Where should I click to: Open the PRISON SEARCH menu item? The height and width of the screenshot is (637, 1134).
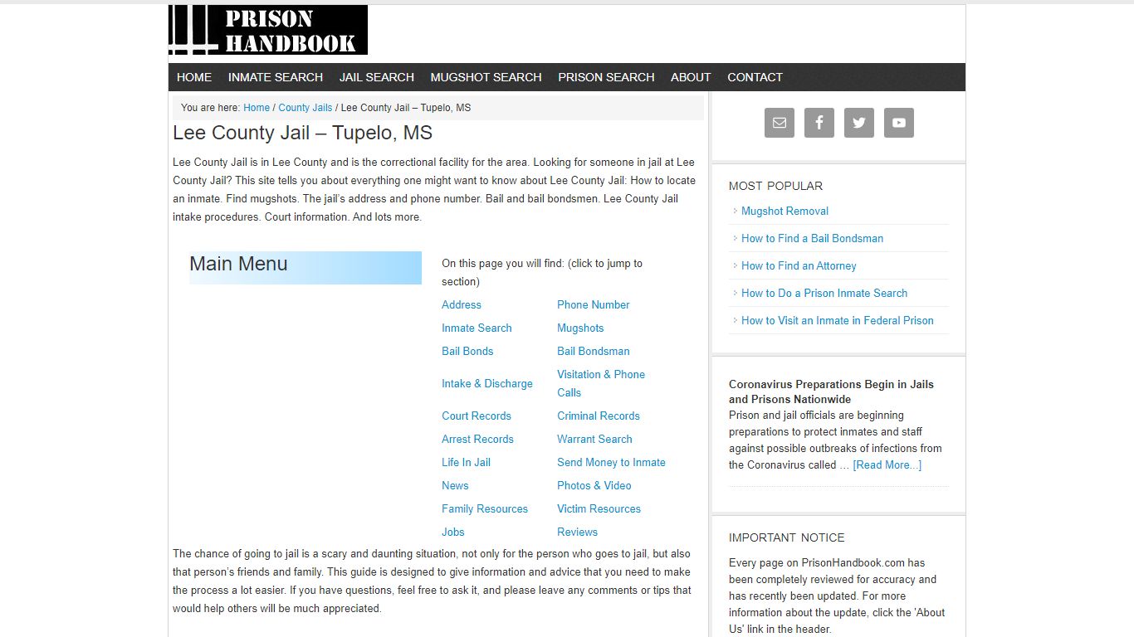tap(606, 77)
